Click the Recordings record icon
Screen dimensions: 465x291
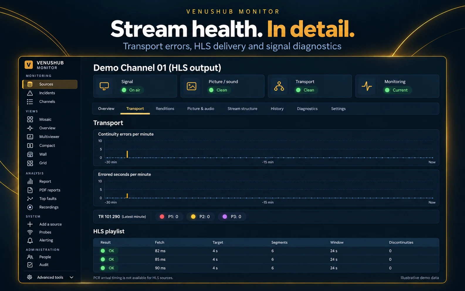(30, 207)
